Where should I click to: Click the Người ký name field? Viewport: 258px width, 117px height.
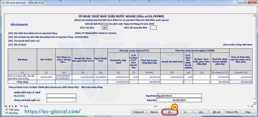[179, 96]
